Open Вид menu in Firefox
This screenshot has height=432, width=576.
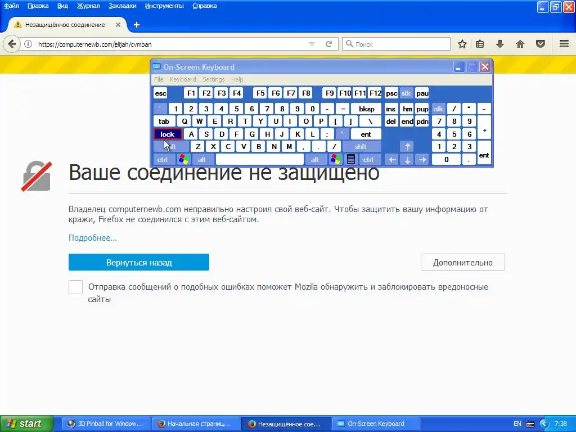[x=62, y=6]
